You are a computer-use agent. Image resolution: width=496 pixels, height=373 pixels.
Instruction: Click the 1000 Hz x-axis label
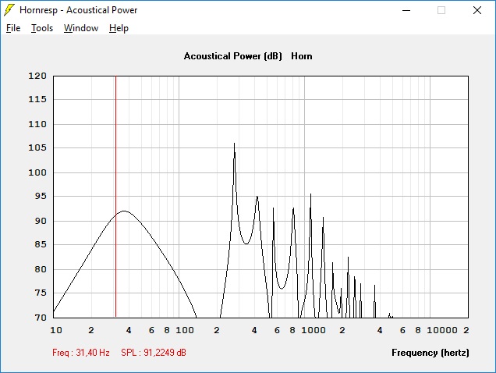(314, 330)
